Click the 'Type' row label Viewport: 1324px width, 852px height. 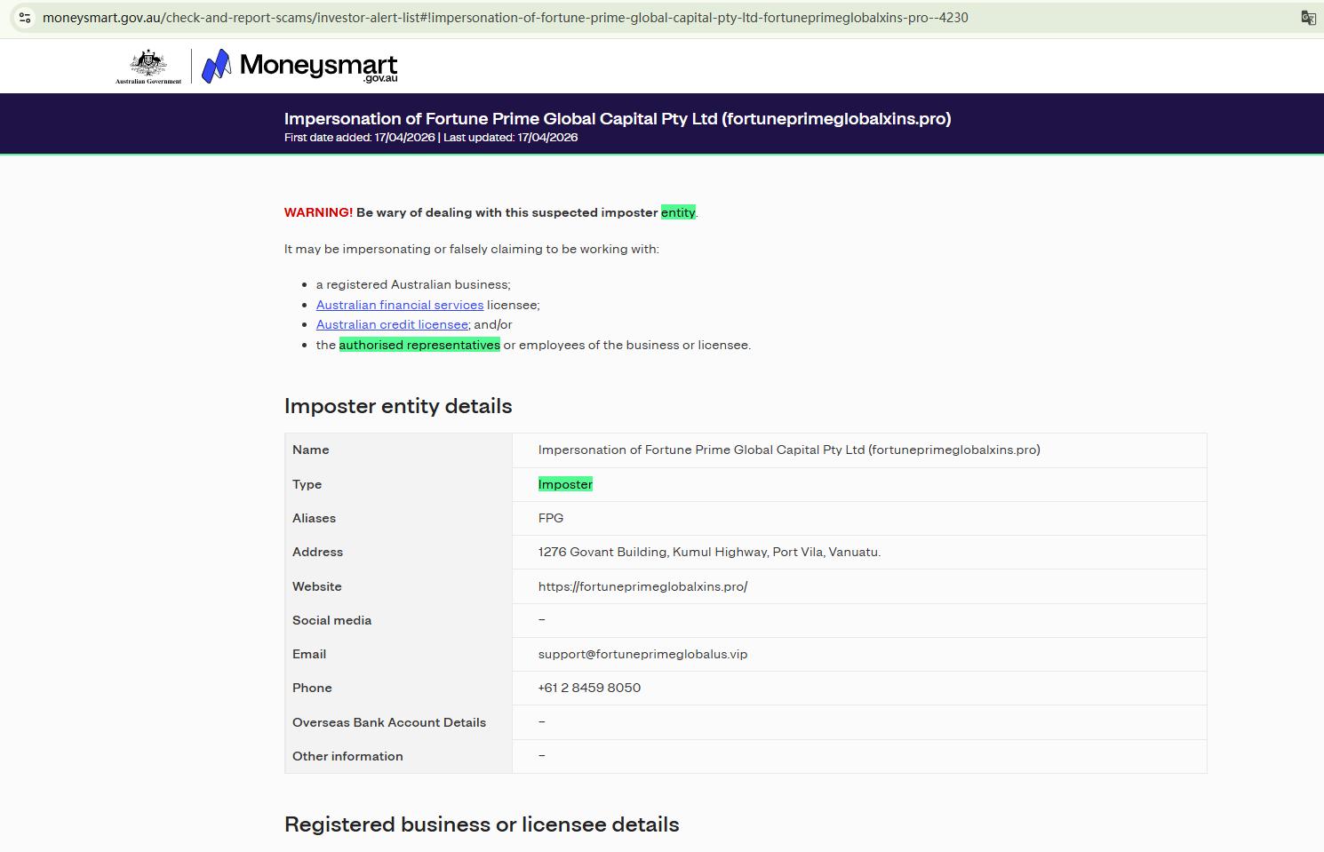[x=307, y=484]
